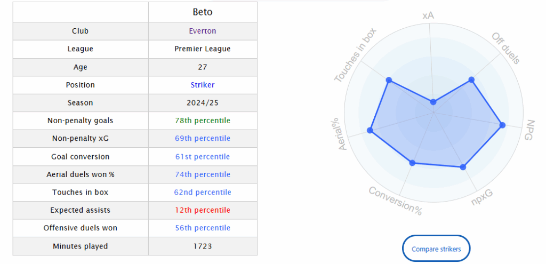Click the Premier League cell
Screen dimensions: 546x264
[203, 49]
